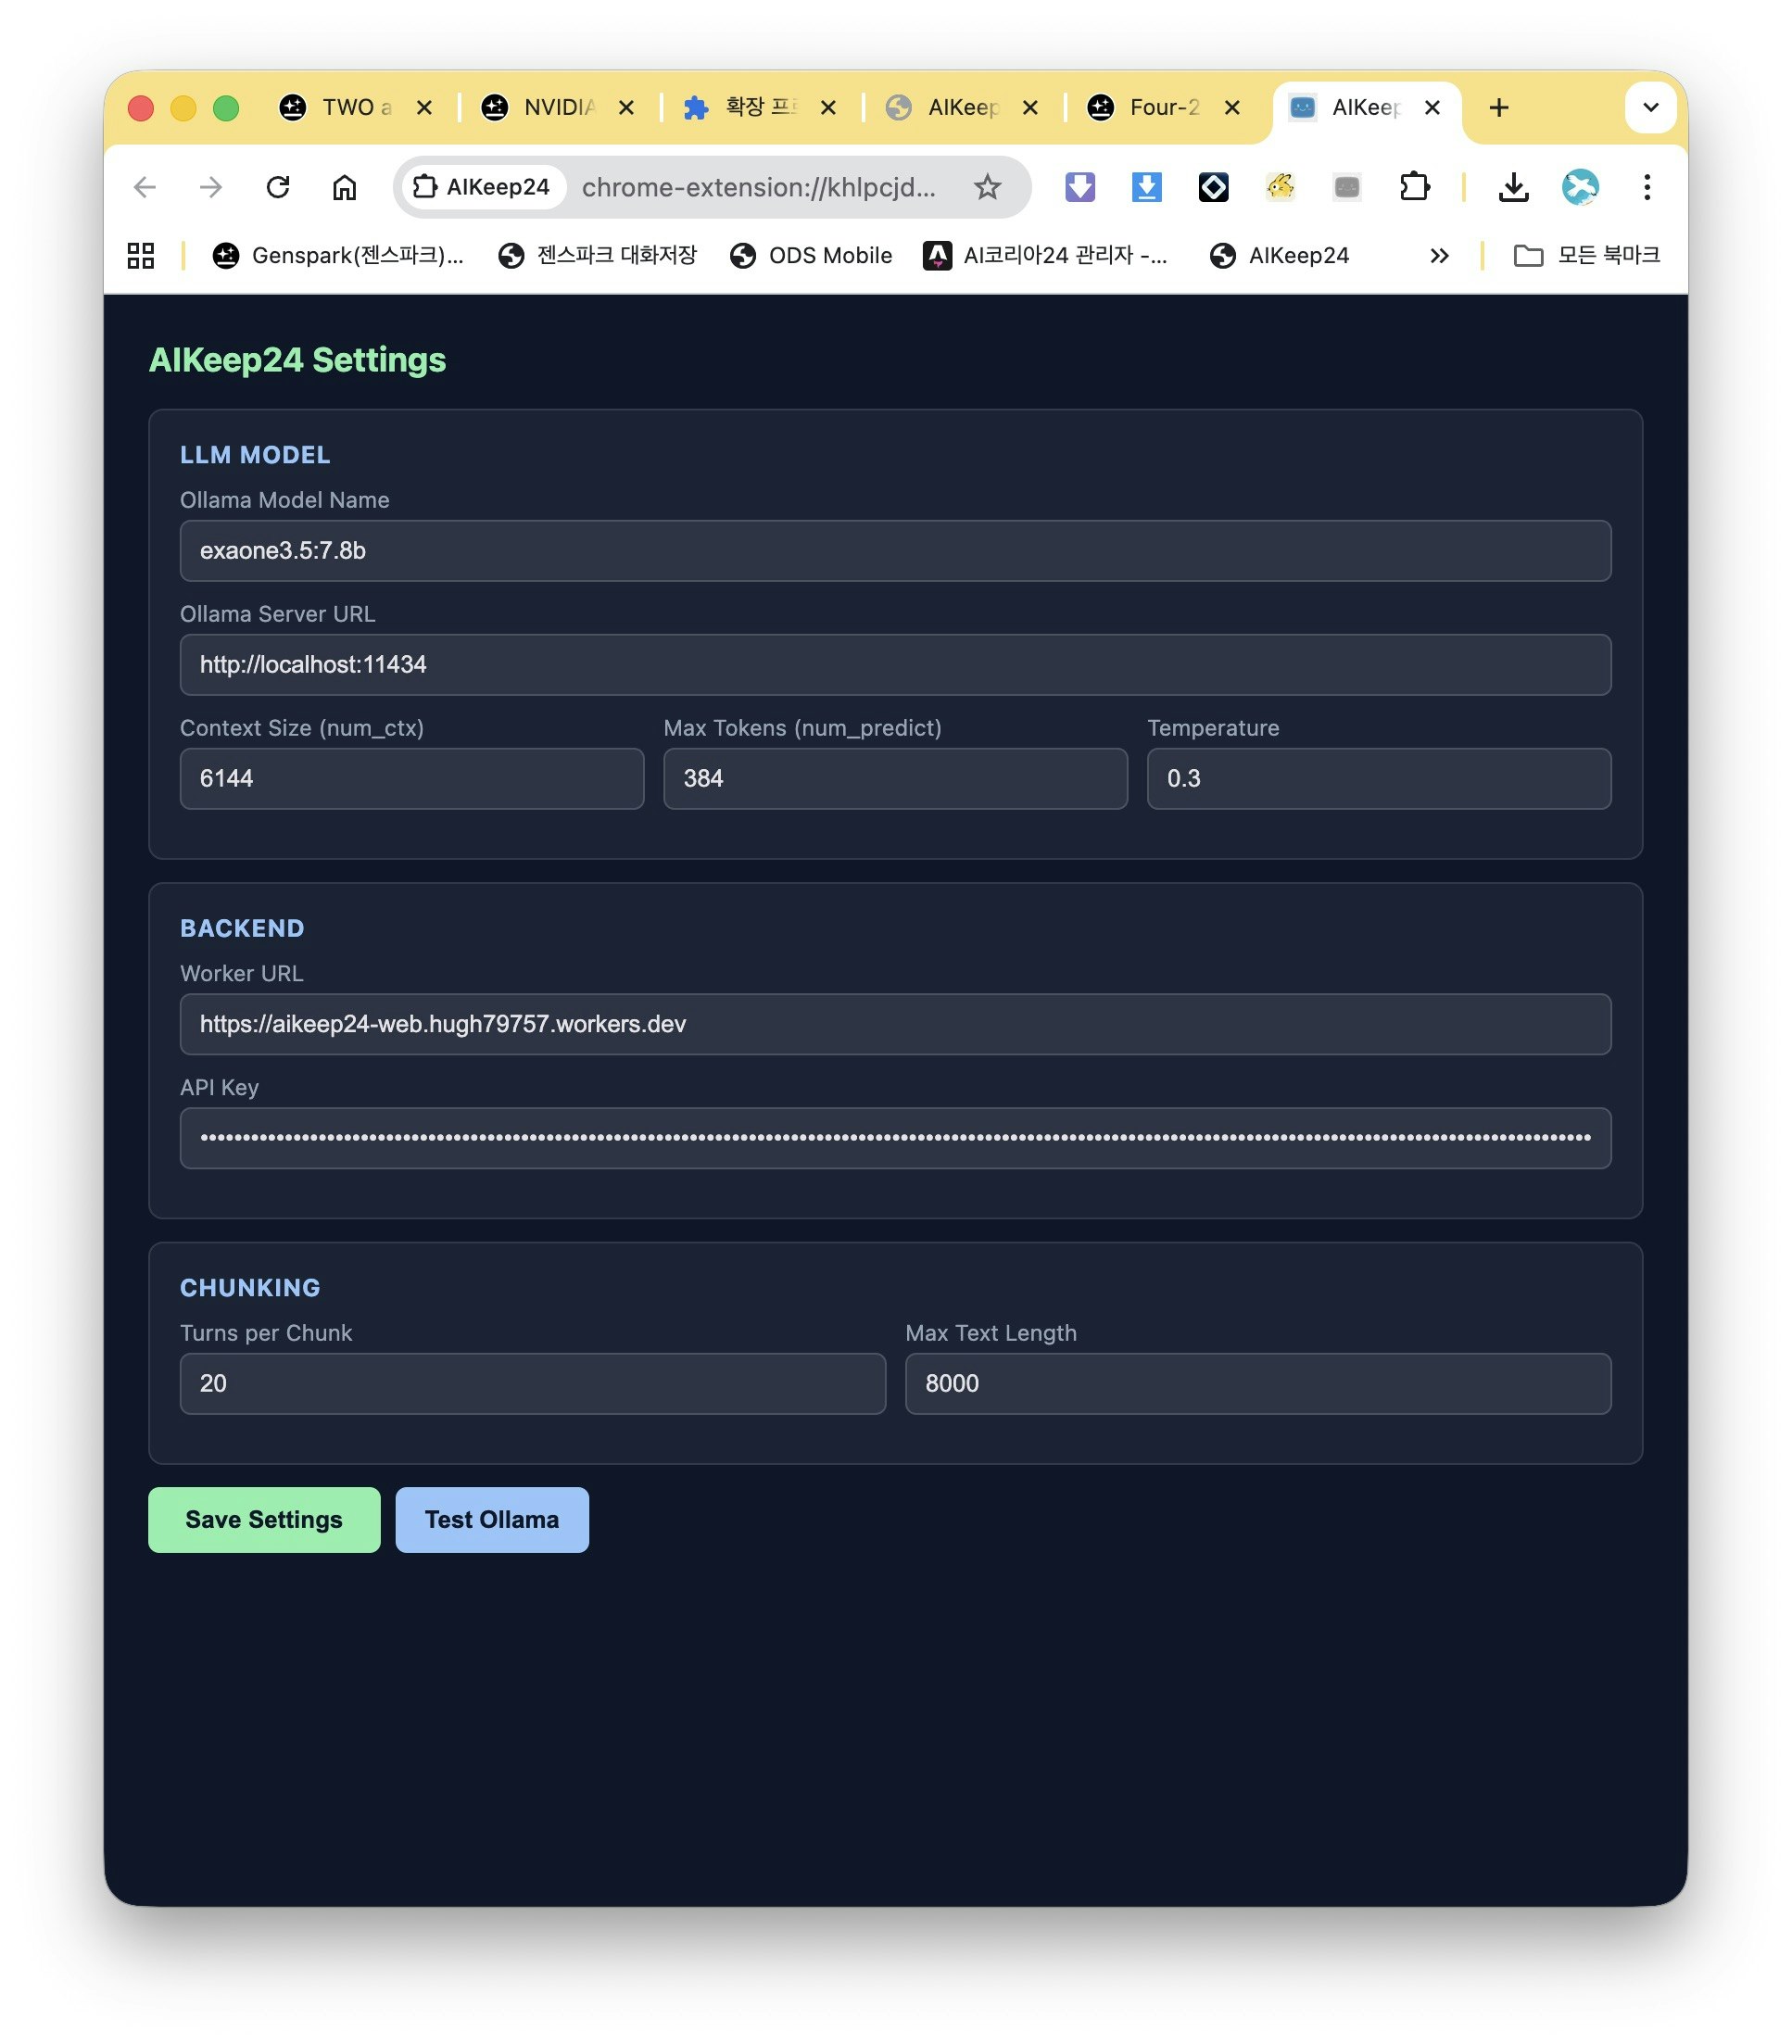Go to the Home page icon
Viewport: 1792px width, 2044px height.
344,187
